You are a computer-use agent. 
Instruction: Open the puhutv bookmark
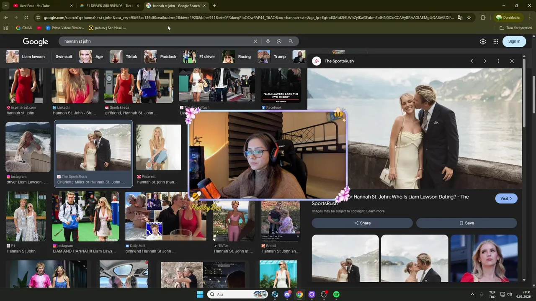(x=107, y=28)
